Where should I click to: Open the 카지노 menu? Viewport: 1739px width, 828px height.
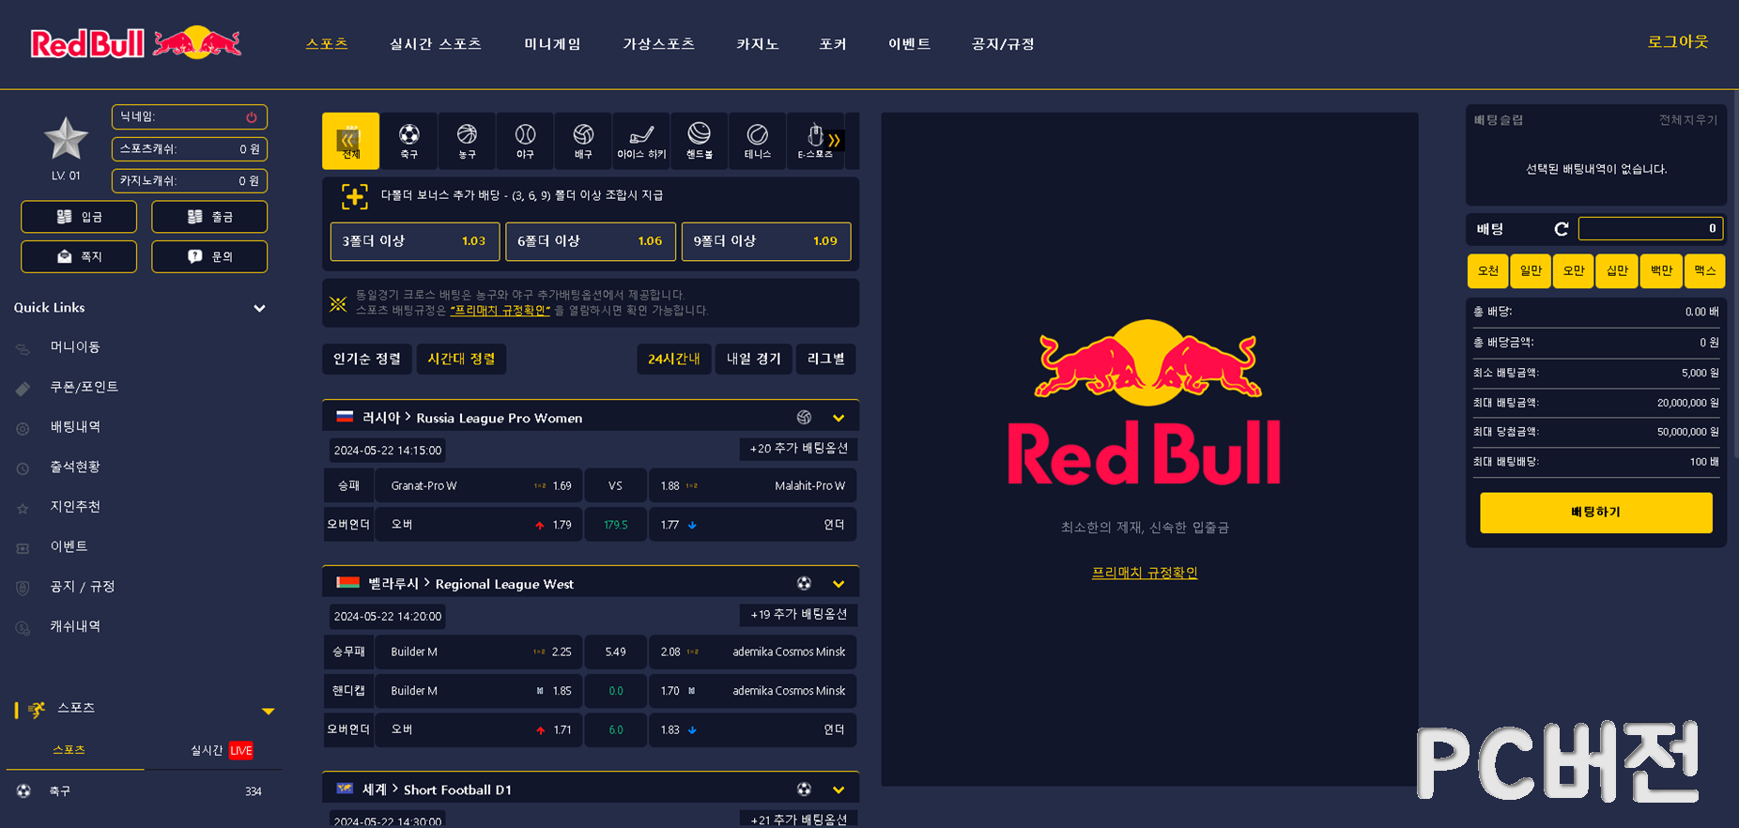click(758, 44)
